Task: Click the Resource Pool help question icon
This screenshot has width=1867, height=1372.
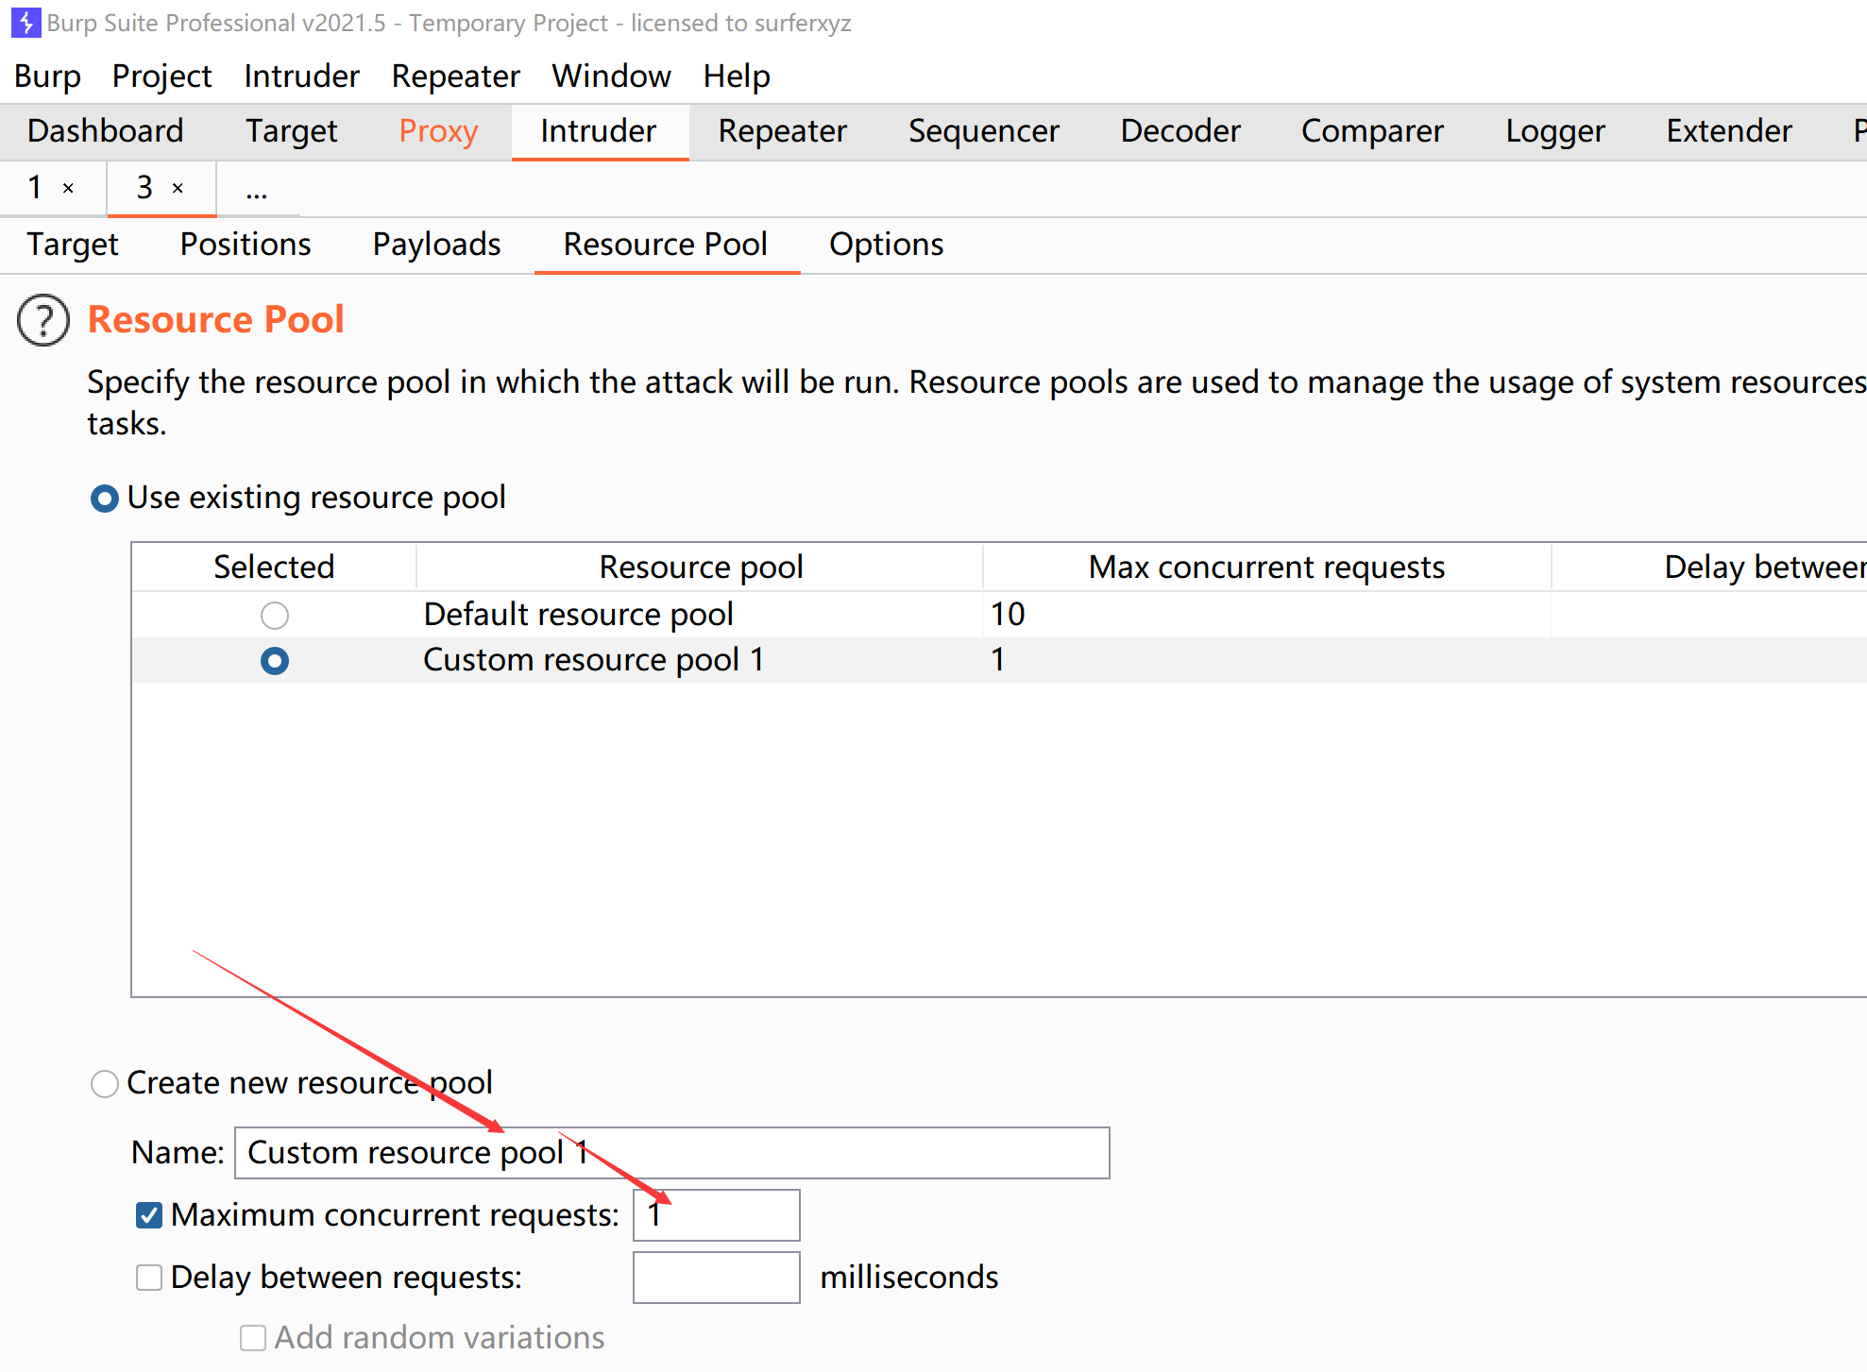Action: pos(43,320)
